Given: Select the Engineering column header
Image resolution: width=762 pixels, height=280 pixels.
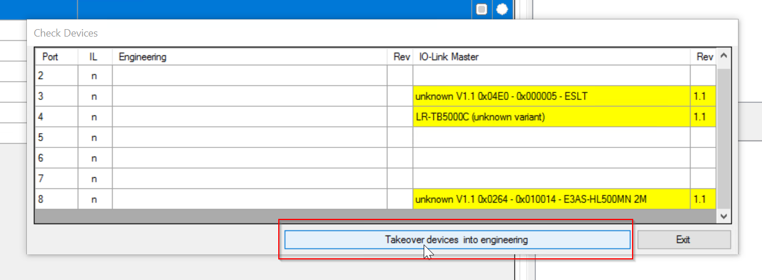Looking at the screenshot, I should (x=250, y=57).
